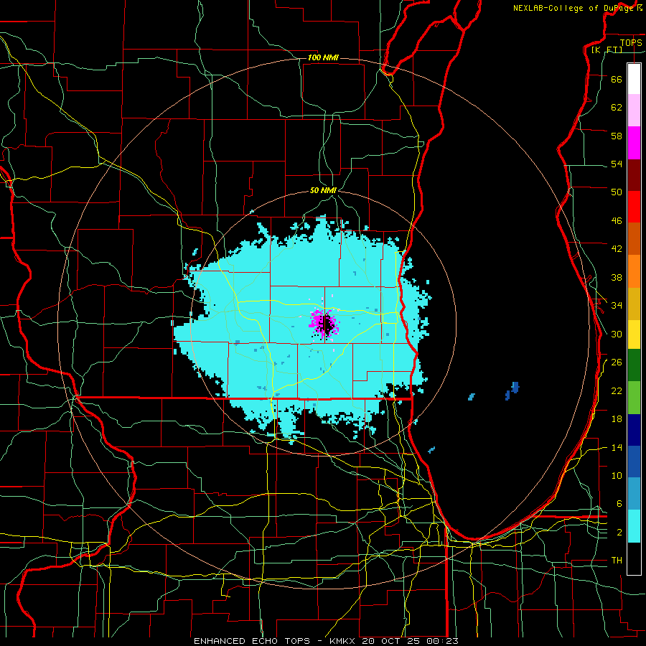
Task: Click the 30 legend value
Action: pos(617,334)
